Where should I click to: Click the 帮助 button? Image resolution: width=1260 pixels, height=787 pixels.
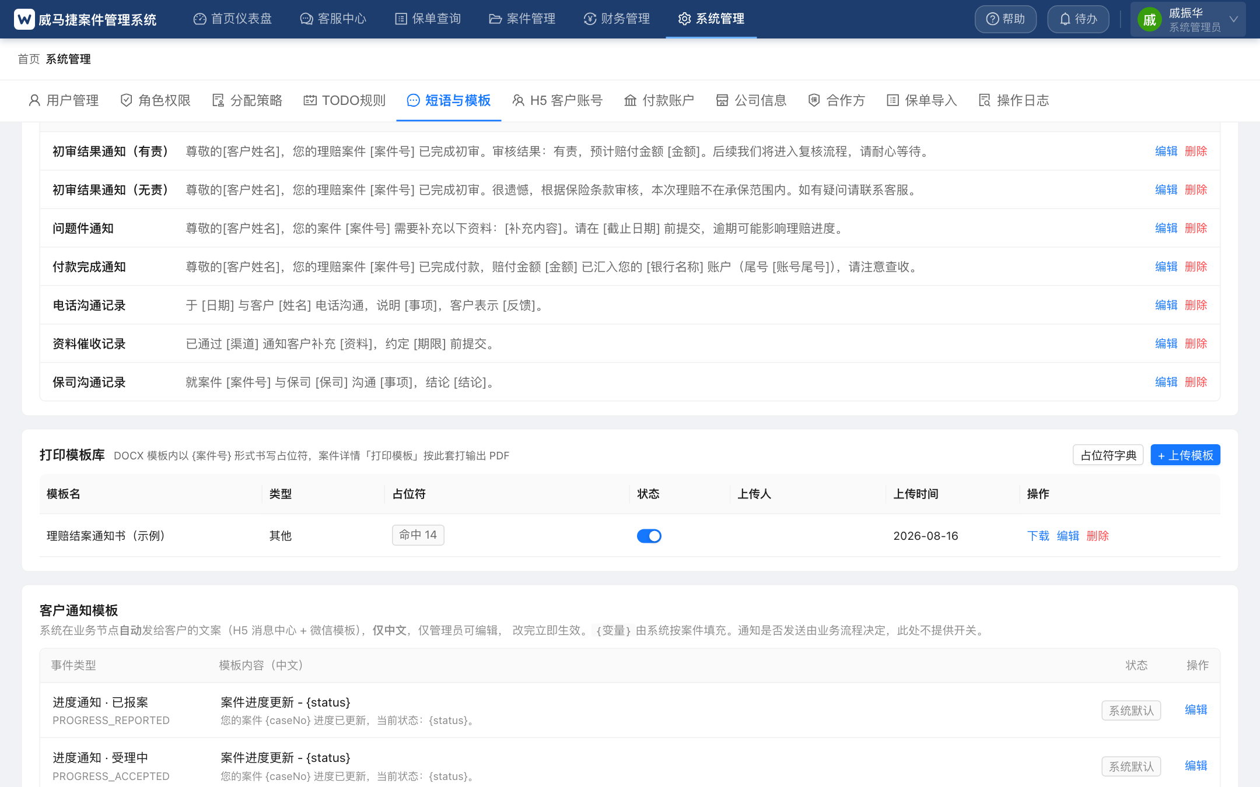click(x=1006, y=19)
